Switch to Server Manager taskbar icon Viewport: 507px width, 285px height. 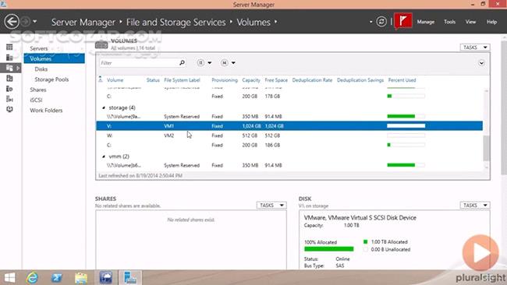tap(130, 278)
